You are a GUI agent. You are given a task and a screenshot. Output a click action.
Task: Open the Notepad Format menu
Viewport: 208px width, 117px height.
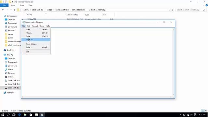tap(35, 26)
